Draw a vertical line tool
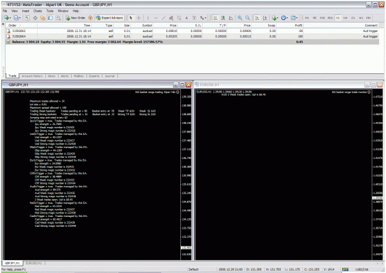Screen dimensions: 386x273 coord(148,18)
